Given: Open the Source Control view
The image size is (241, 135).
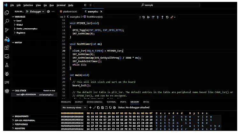Looking at the screenshot, I should pos(7,30).
